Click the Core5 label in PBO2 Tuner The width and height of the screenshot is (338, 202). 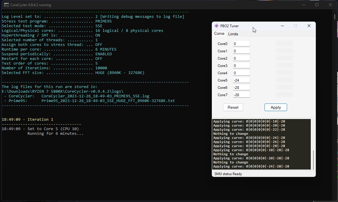tap(222, 80)
